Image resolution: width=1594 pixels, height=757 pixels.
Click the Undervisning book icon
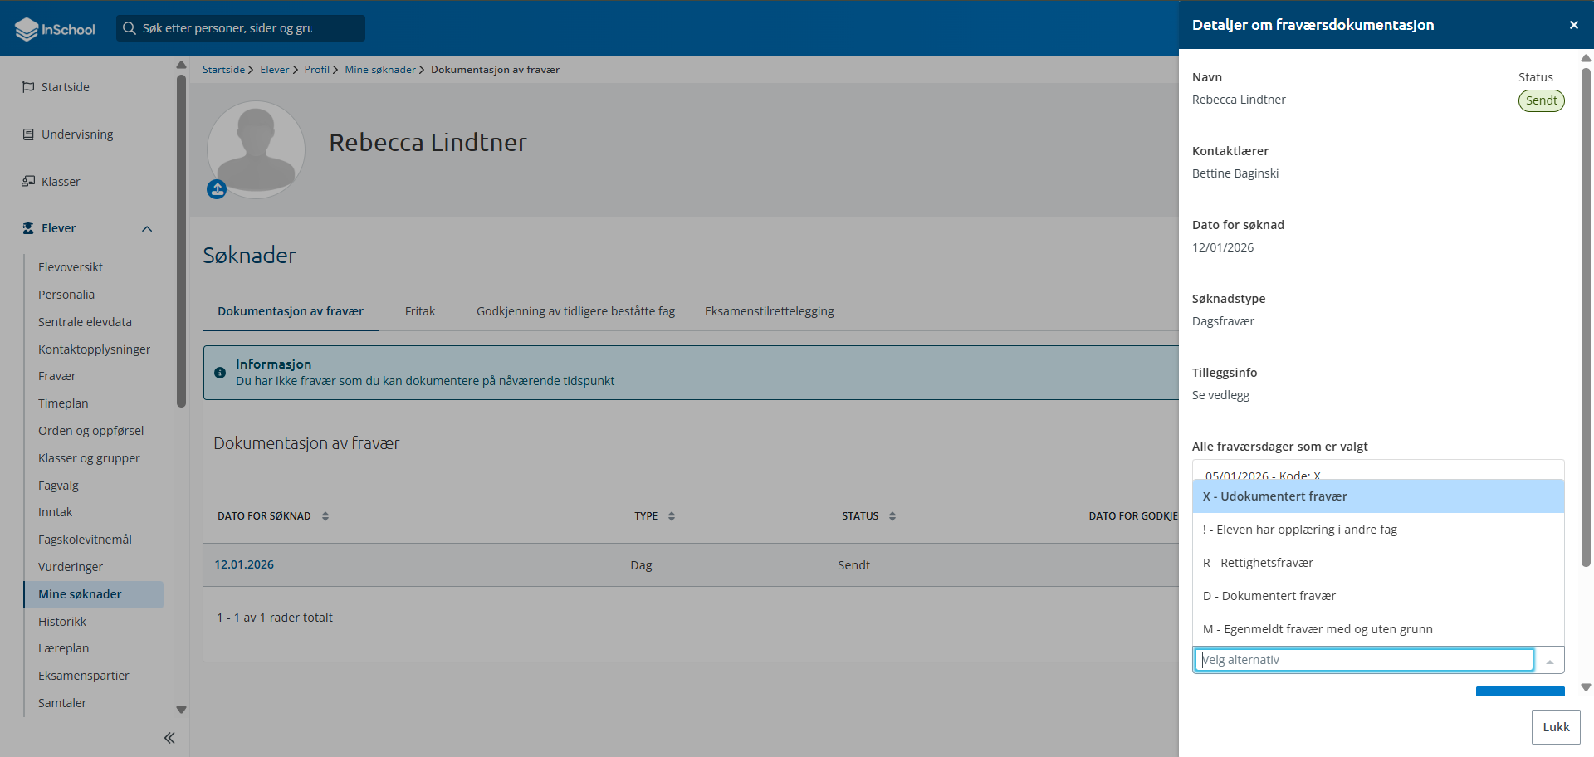(x=28, y=134)
